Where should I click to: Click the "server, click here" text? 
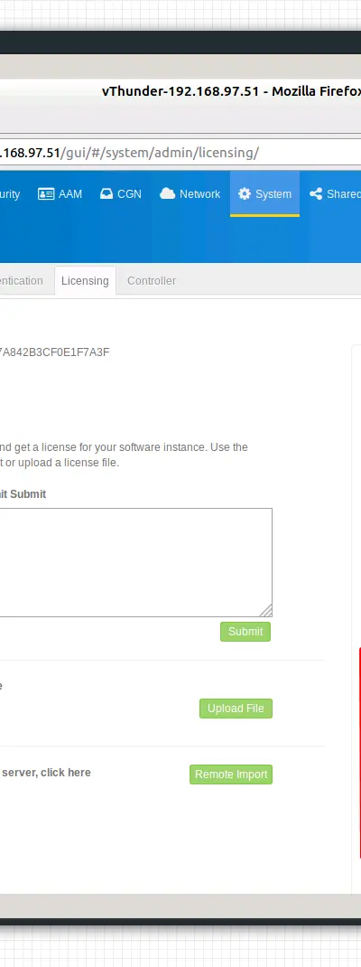(x=46, y=772)
